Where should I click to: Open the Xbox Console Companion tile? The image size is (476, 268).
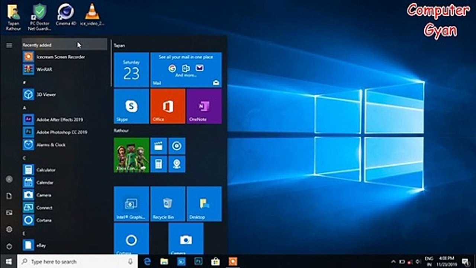point(131,155)
